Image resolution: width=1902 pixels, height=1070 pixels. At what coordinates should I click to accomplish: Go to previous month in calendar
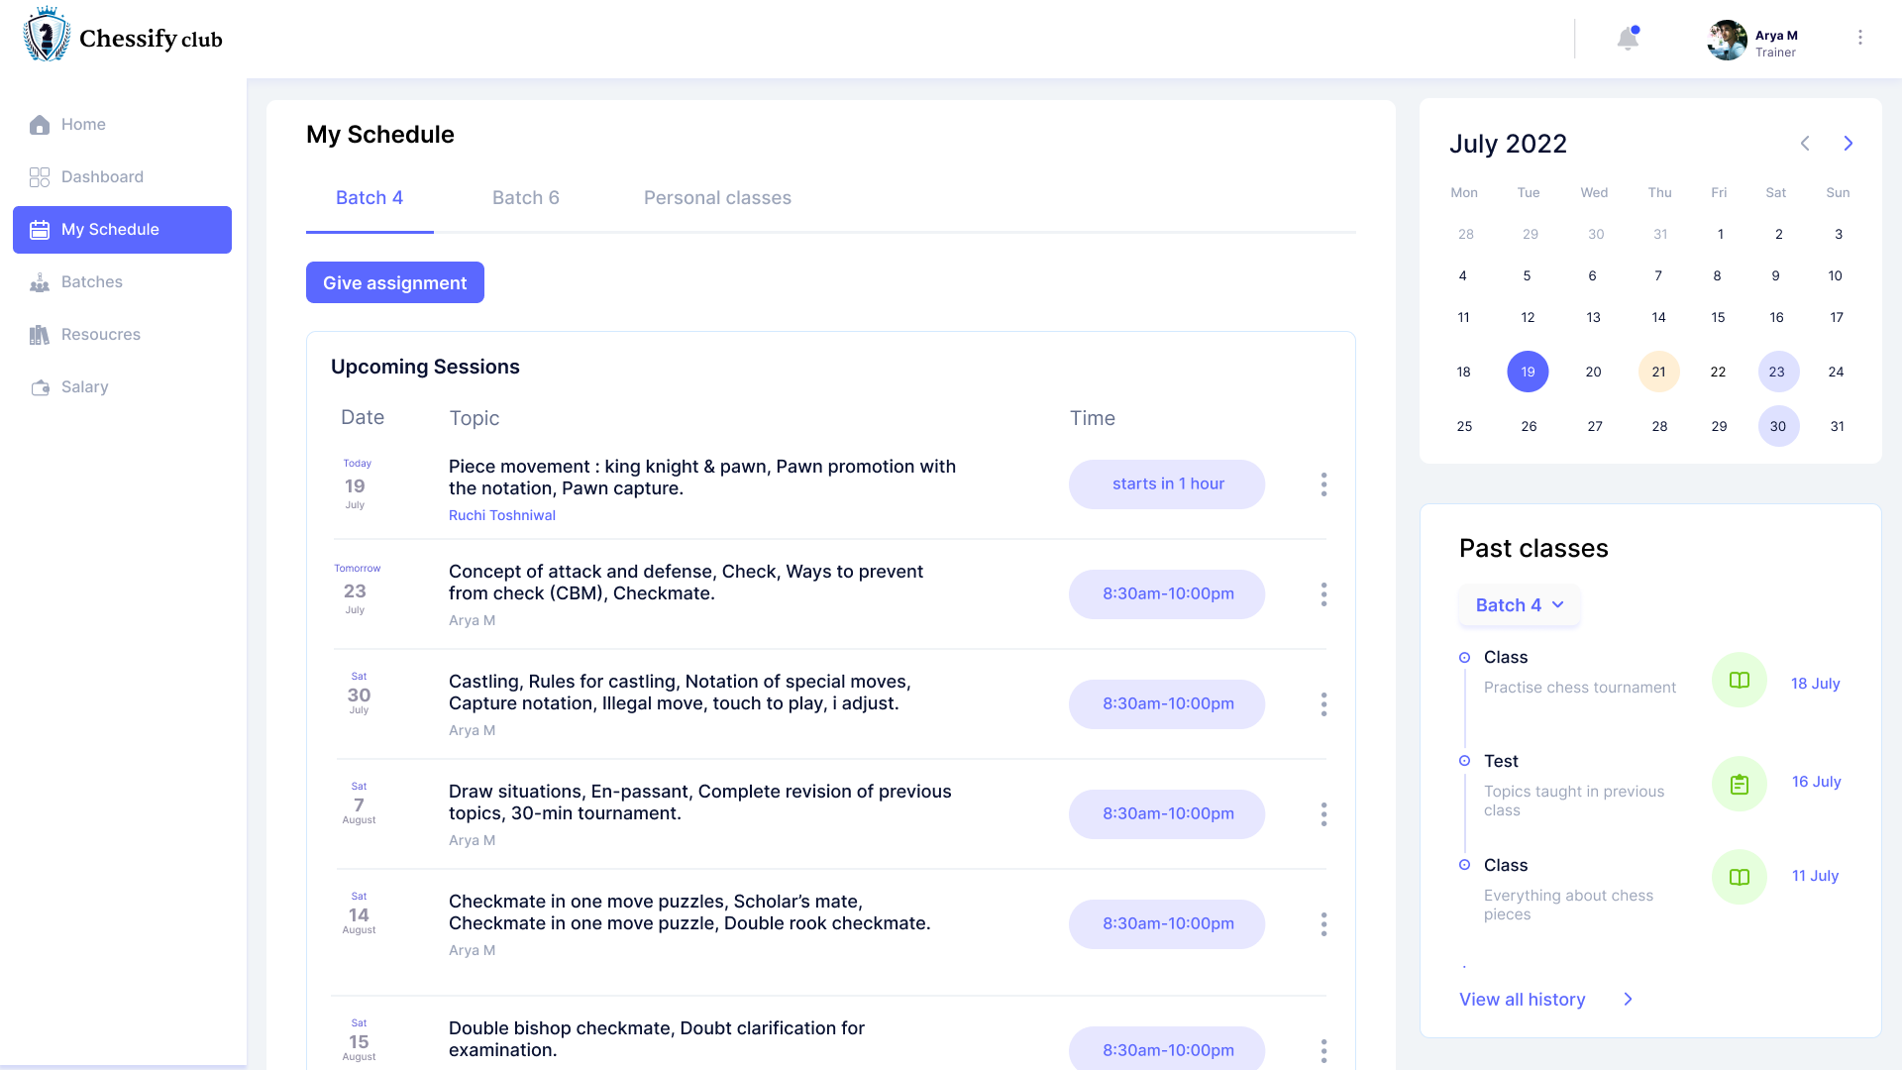(x=1805, y=144)
